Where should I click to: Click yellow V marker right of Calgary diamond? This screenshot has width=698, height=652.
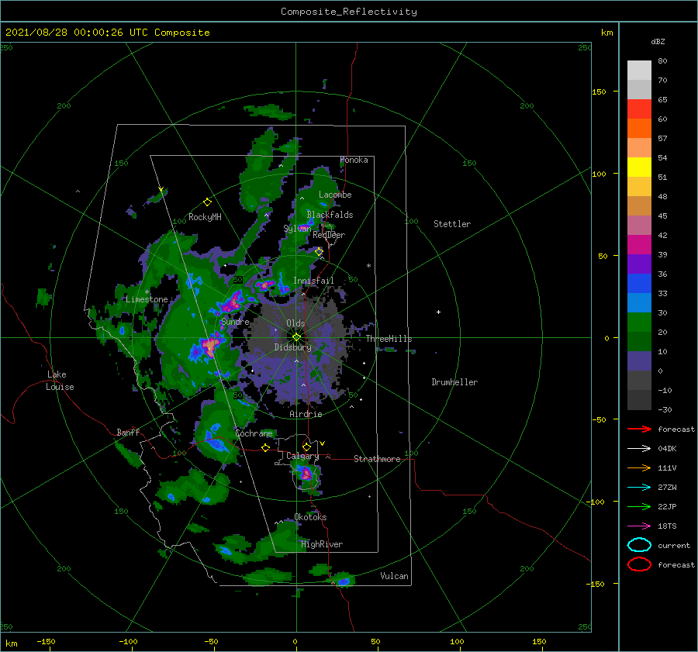point(322,443)
